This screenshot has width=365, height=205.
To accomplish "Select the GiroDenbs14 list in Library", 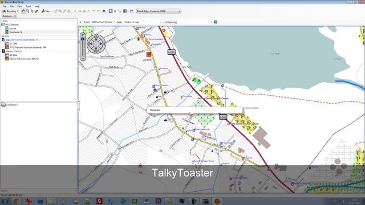I will coord(15,32).
